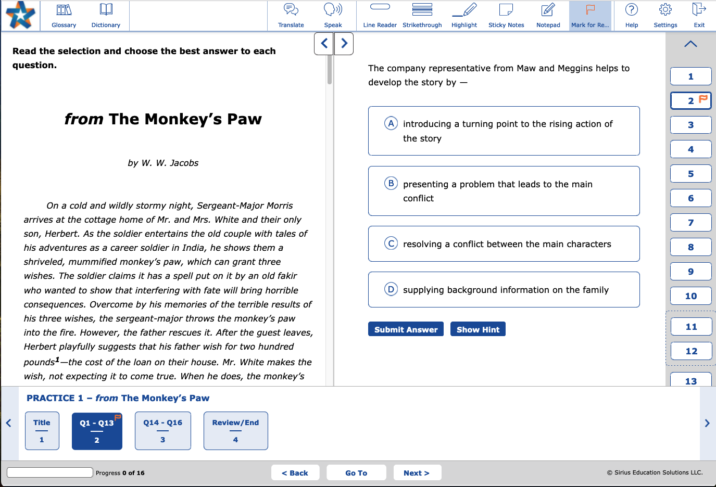Click the Show Hint button
The height and width of the screenshot is (487, 716).
[478, 329]
